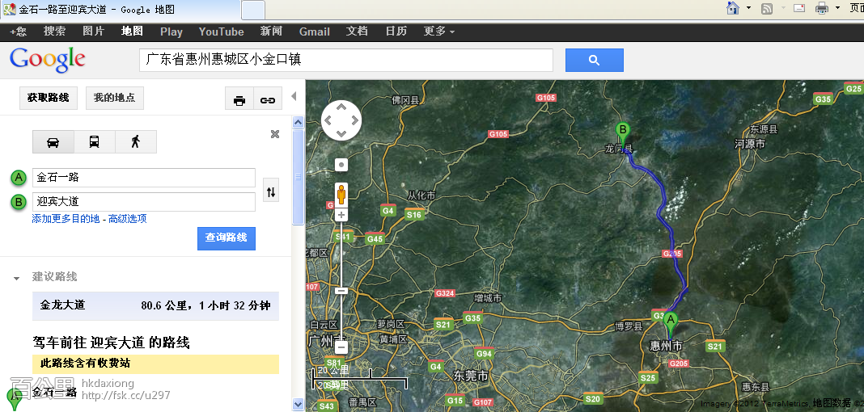This screenshot has height=412, width=864.
Task: Swap start and destination with the arrows
Action: pyautogui.click(x=271, y=191)
